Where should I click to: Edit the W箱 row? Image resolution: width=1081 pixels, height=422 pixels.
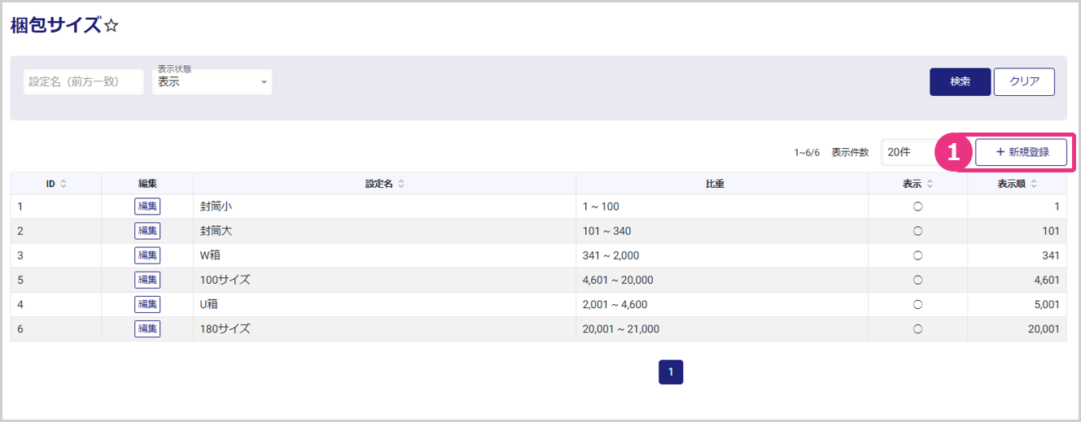pos(147,255)
